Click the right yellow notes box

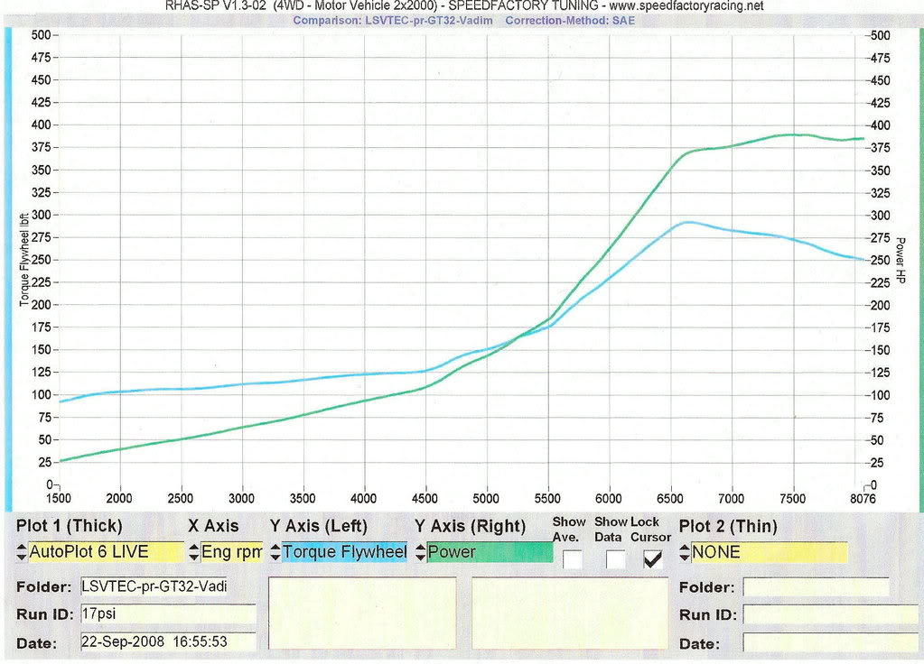[570, 613]
